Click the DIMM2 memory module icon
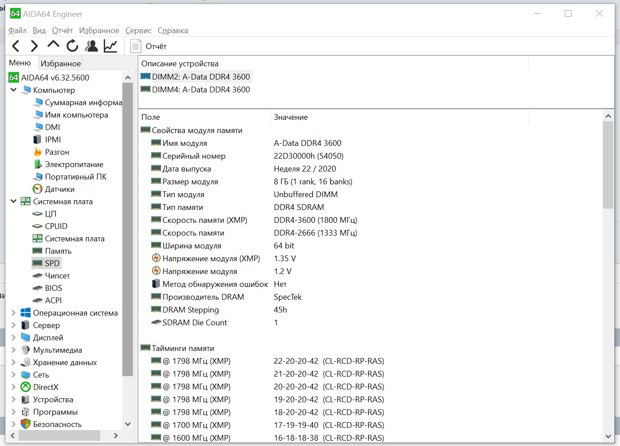 click(x=145, y=76)
